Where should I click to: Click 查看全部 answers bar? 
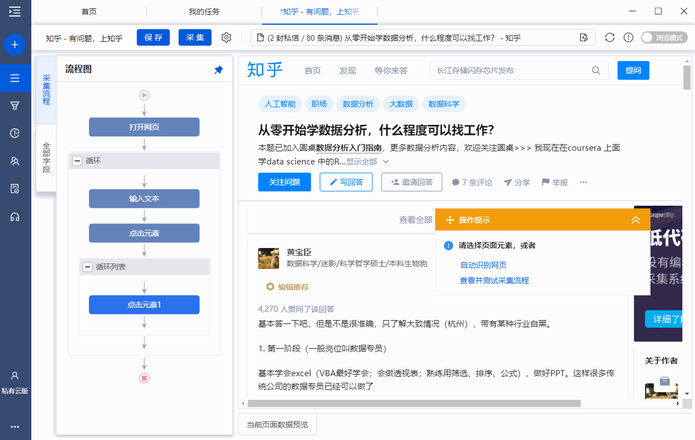click(416, 219)
